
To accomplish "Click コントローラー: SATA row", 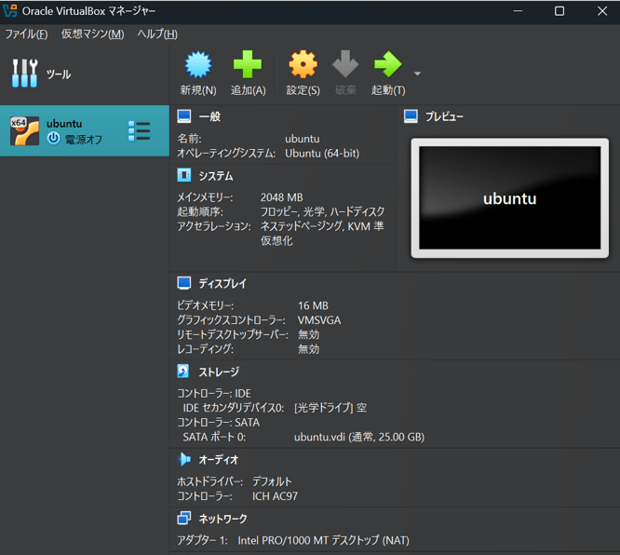I will (x=218, y=423).
